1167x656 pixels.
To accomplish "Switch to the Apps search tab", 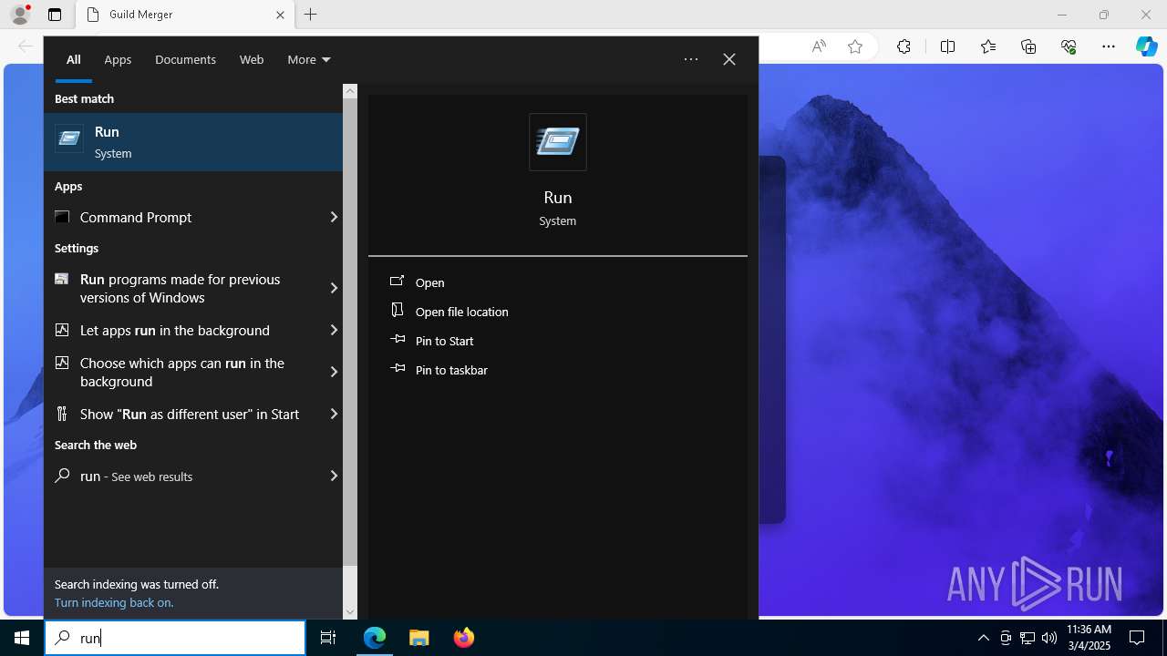I will [118, 59].
